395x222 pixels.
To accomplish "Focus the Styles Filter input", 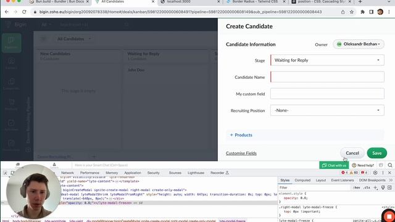I will (x=314, y=187).
